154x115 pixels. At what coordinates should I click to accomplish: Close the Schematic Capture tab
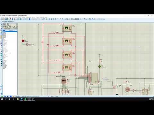14,21
